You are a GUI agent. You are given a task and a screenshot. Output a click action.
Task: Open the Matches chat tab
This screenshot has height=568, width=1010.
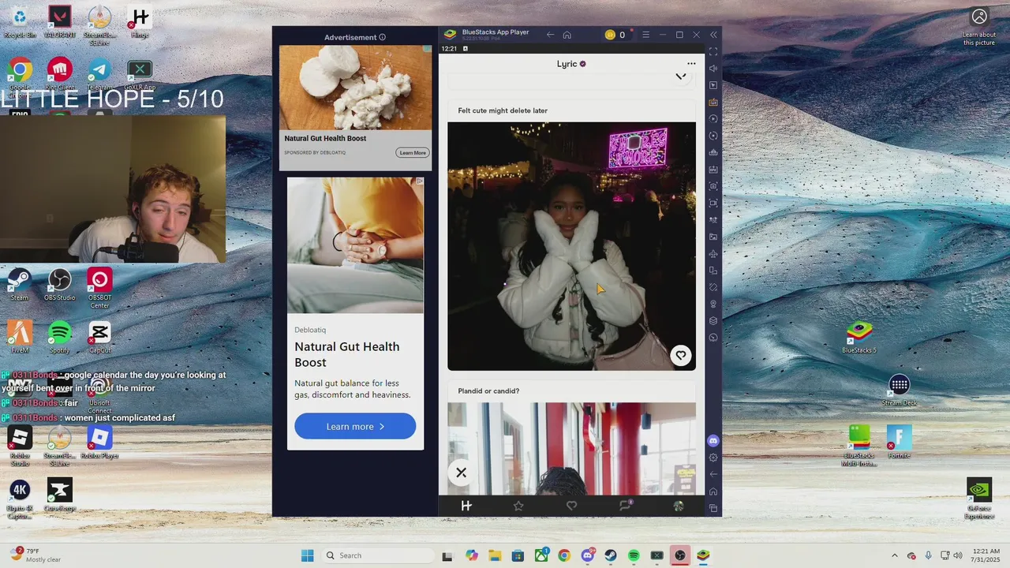[x=625, y=506]
